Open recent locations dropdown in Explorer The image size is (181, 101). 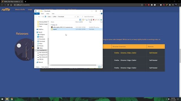pyautogui.click(x=41, y=17)
